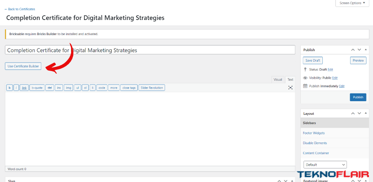Toggle distraction-free fullscreen editor icon

coord(290,88)
